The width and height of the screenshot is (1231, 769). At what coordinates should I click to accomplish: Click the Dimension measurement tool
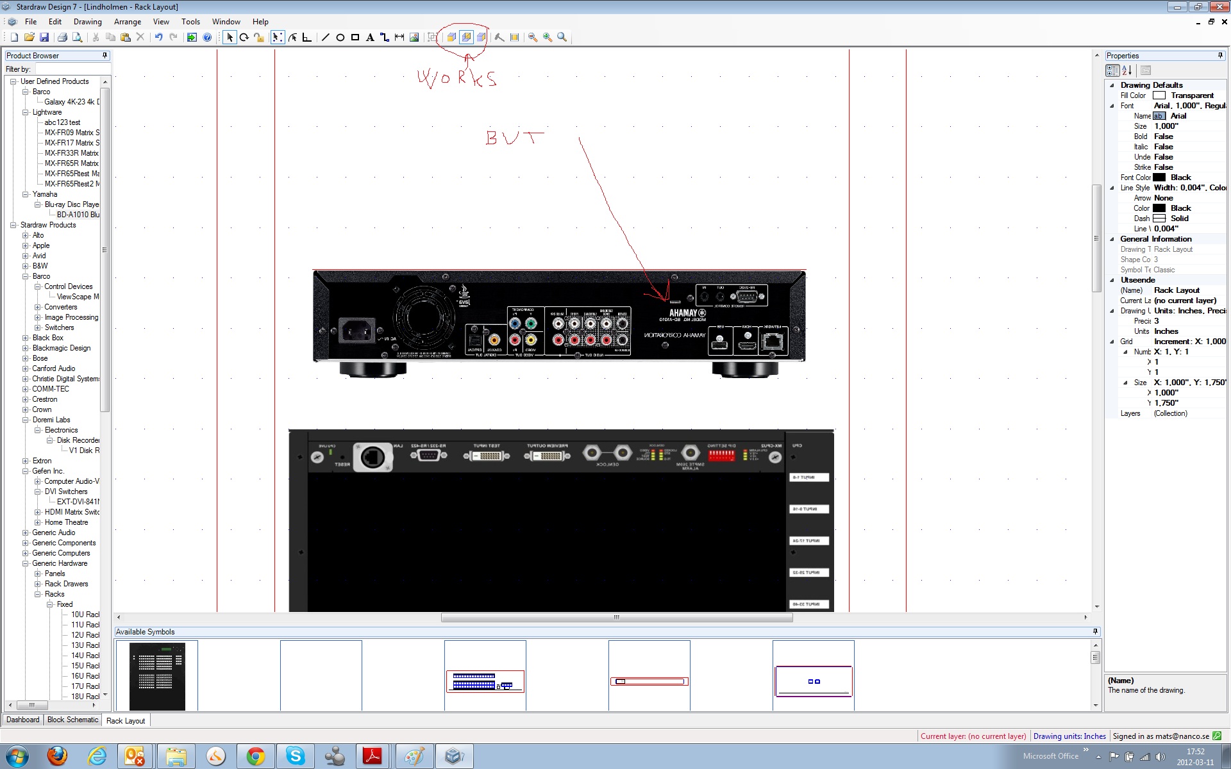click(x=399, y=38)
